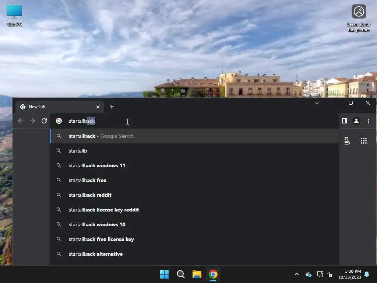Viewport: 377px width, 283px height.
Task: Select the 'startallb' suggestion
Action: (x=194, y=151)
